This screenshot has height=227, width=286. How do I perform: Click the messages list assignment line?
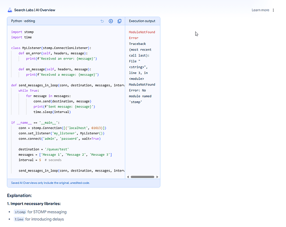pos(65,155)
